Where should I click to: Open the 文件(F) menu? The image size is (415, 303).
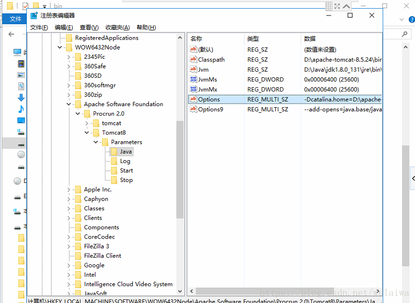[39, 27]
